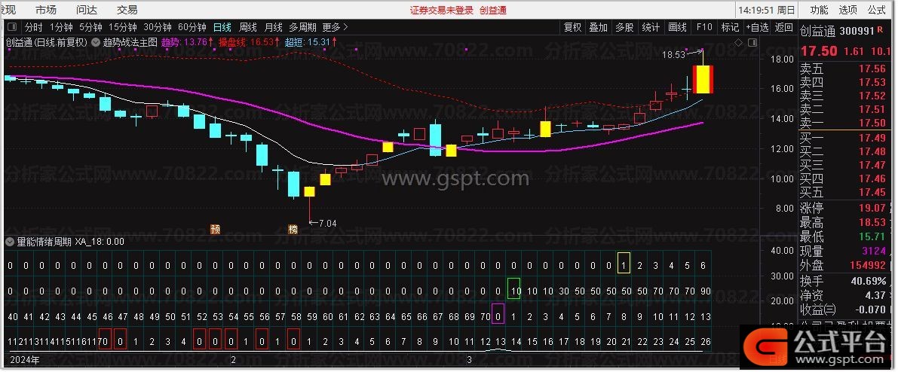Open the 市场 menu

point(46,10)
